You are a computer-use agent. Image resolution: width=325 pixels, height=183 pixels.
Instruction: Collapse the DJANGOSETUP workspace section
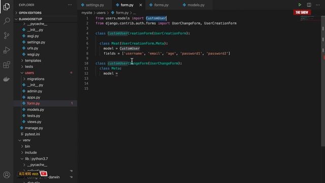coord(46,19)
